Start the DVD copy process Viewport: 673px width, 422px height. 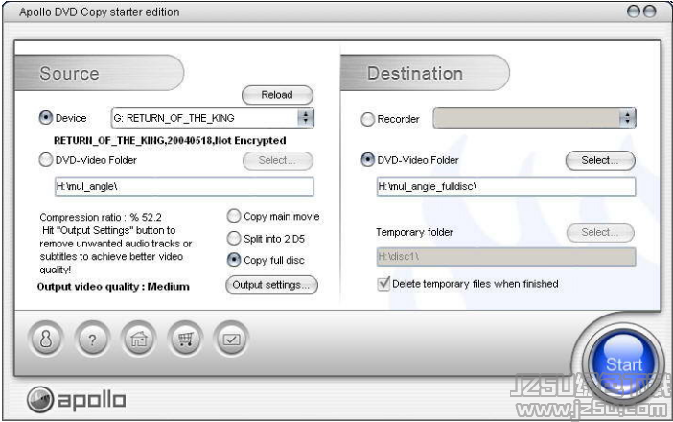pyautogui.click(x=624, y=364)
